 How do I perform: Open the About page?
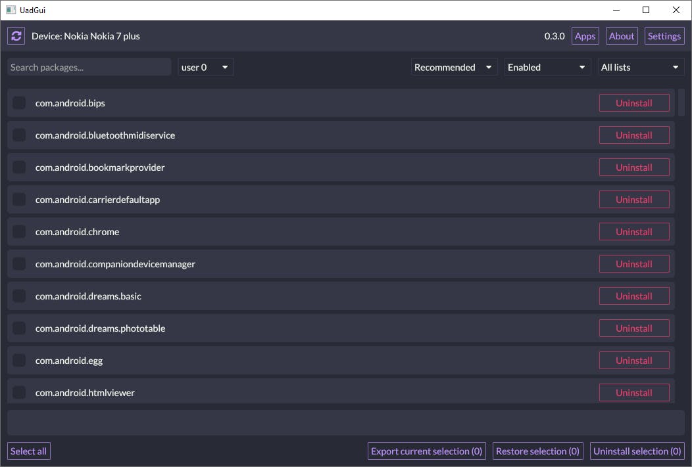(x=622, y=36)
